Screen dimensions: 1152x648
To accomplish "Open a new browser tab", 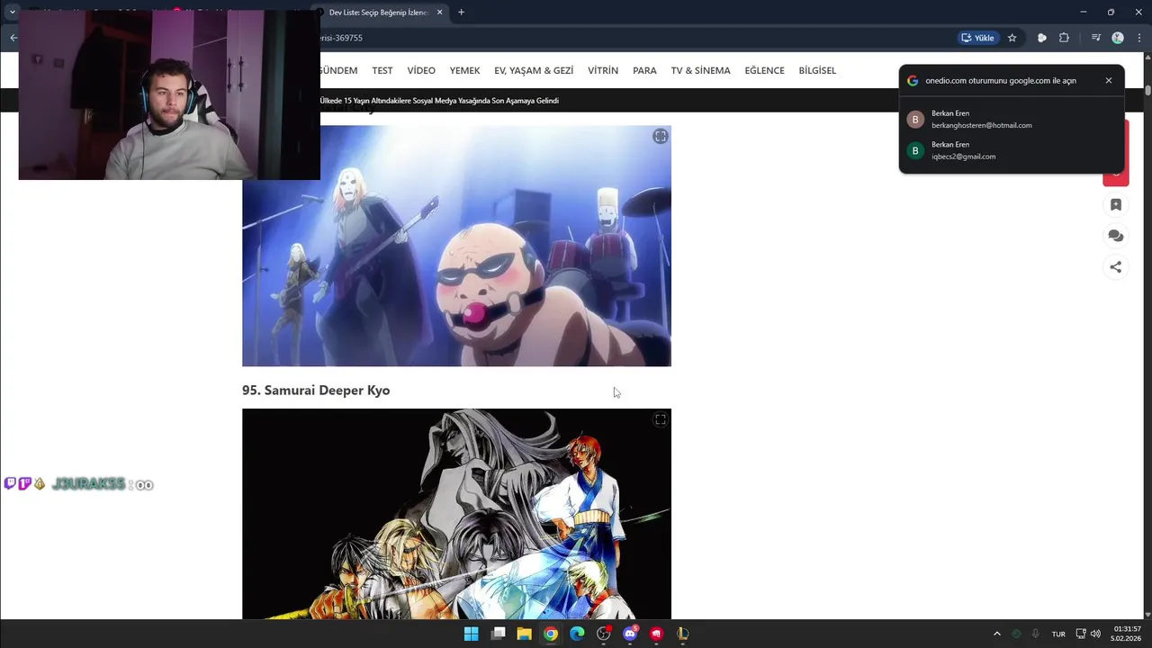I will pos(461,13).
